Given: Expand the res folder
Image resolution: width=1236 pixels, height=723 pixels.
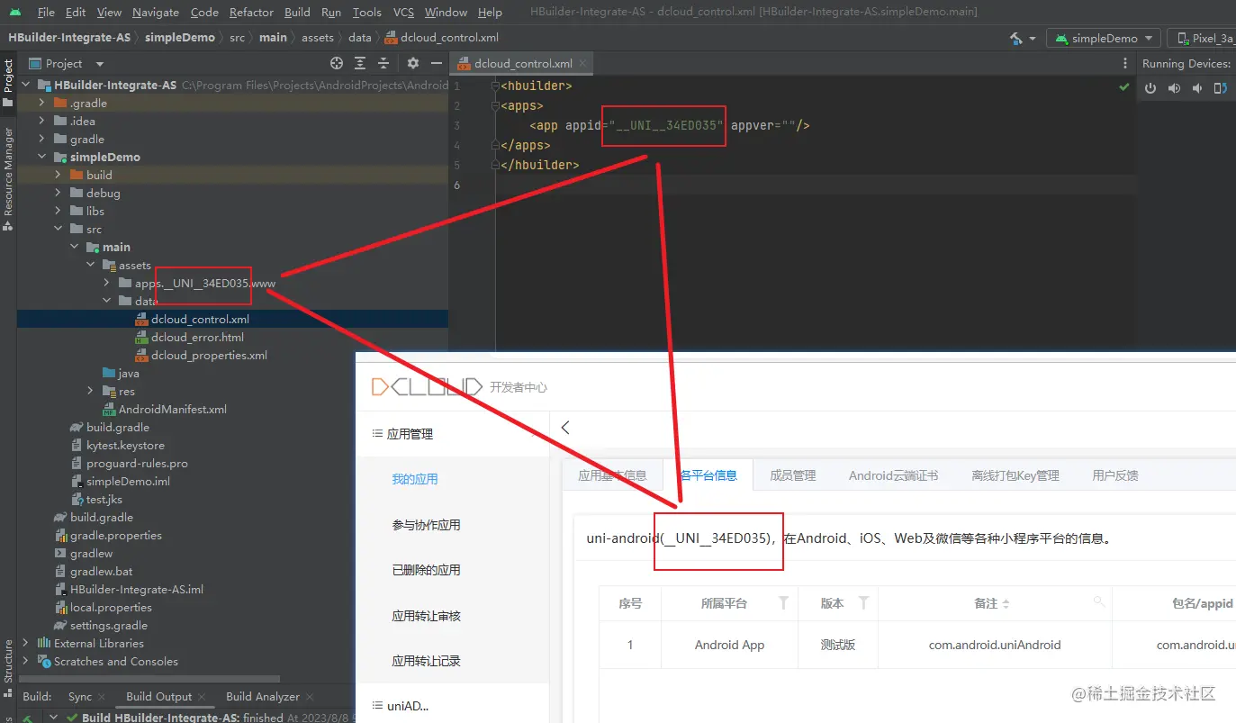Looking at the screenshot, I should (x=90, y=392).
